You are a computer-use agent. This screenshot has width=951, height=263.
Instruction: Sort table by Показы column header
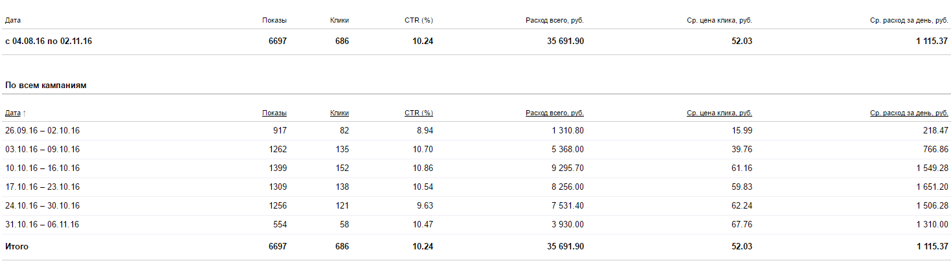pos(274,113)
